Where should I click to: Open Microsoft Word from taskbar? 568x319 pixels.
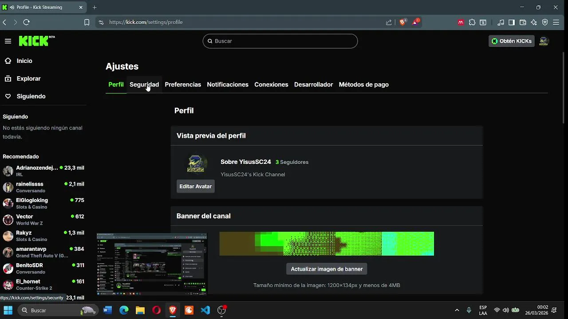(107, 310)
